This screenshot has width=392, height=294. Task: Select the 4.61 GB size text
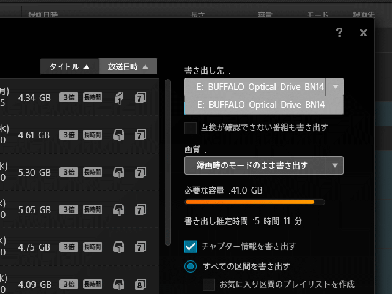point(34,135)
